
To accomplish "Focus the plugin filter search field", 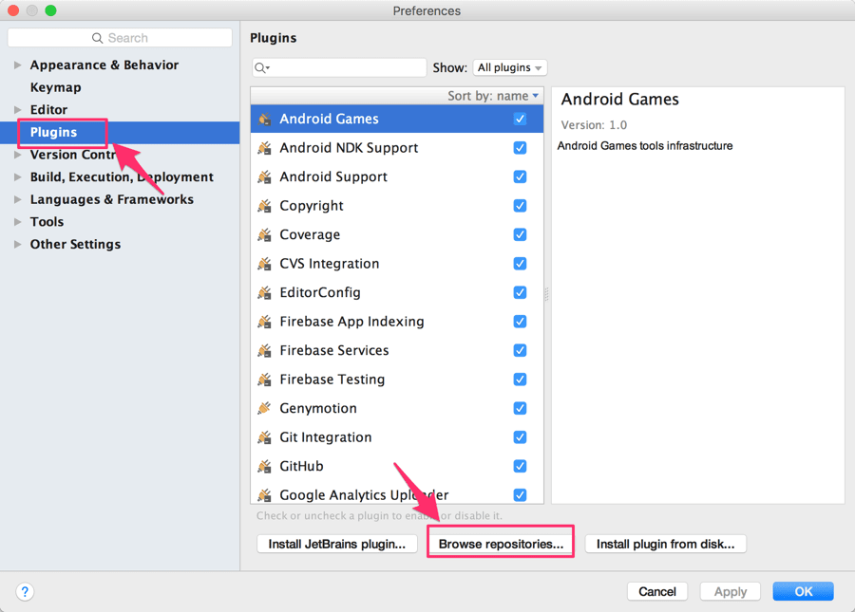I will (339, 67).
